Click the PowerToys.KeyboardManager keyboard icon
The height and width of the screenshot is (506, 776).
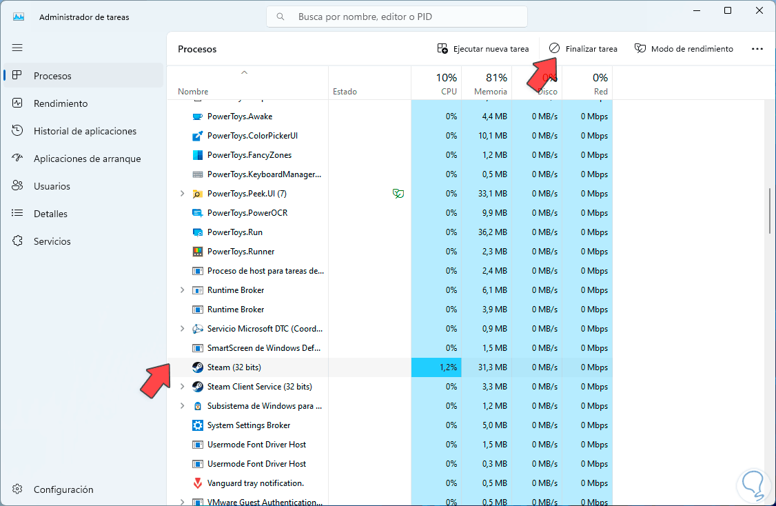point(198,175)
